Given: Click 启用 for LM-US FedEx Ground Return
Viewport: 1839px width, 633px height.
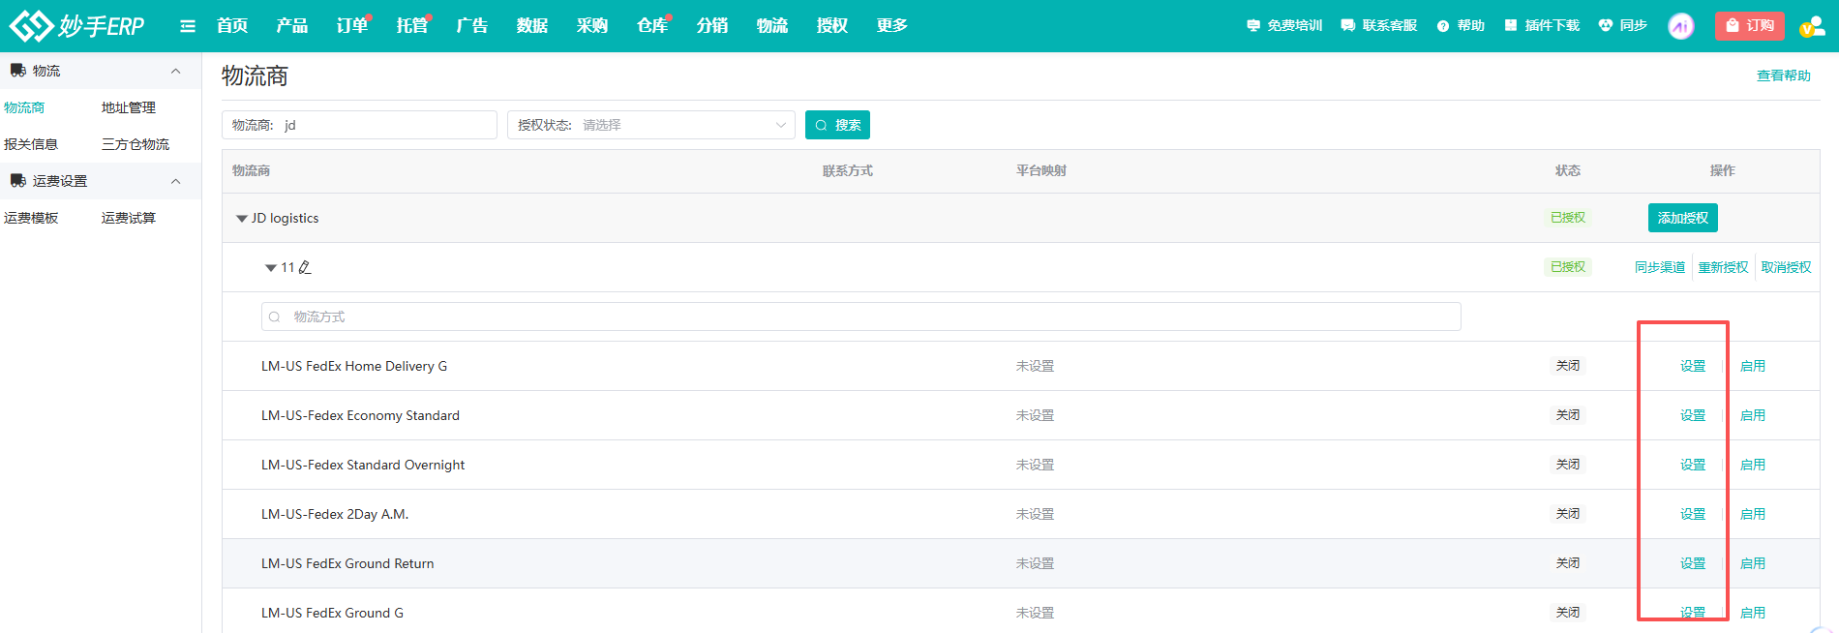Looking at the screenshot, I should [1753, 563].
